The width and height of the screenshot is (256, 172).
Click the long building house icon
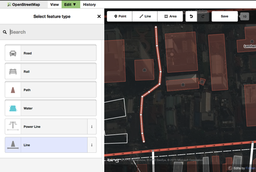point(183,85)
